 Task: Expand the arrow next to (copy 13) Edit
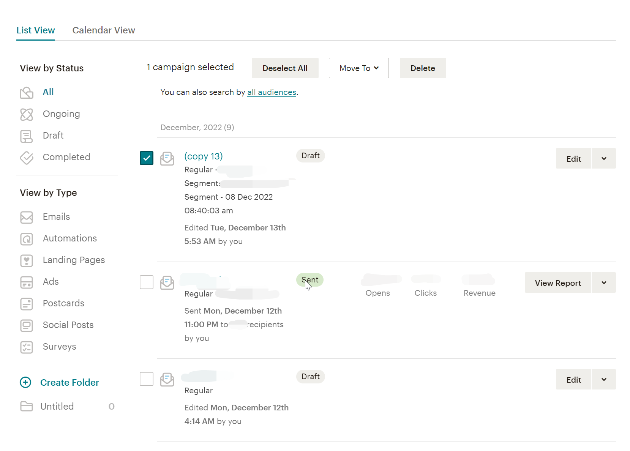603,159
